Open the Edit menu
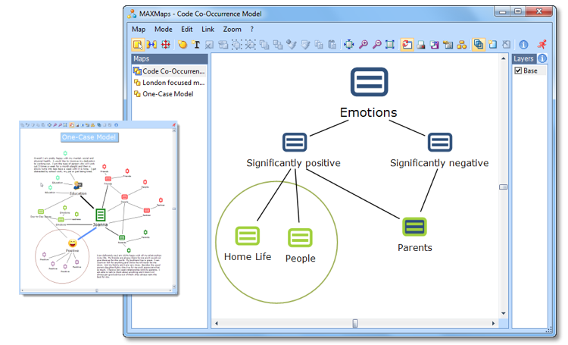The height and width of the screenshot is (345, 568). tap(187, 30)
